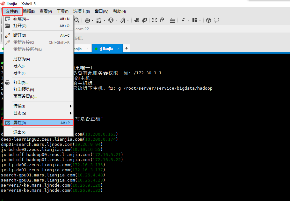Choose 退出(X) to exit Xshell
The image size is (290, 201).
(39, 132)
